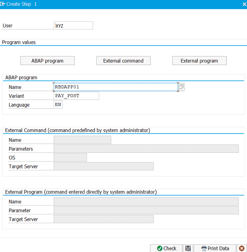The height and width of the screenshot is (252, 247).
Task: Open value help beside ABAP program name
Action: pos(181,87)
